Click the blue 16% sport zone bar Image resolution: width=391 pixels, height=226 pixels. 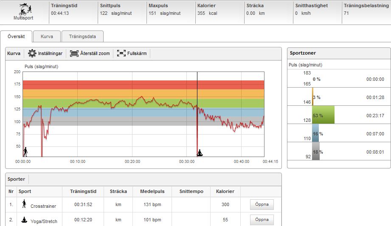click(x=315, y=133)
